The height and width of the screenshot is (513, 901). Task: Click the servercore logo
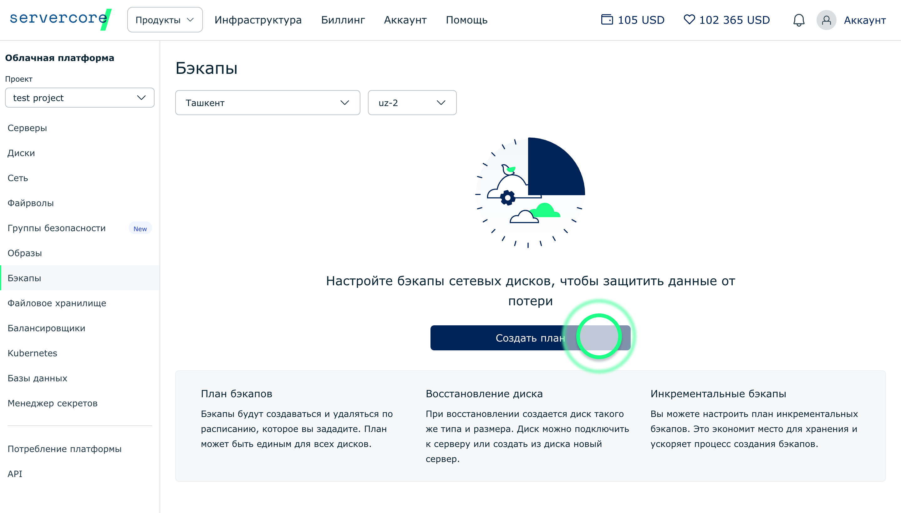click(x=60, y=19)
